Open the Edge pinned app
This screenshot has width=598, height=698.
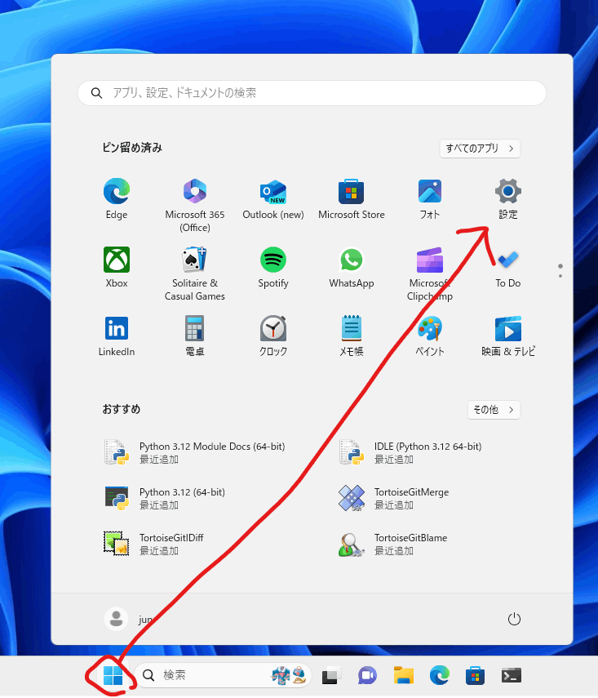117,199
